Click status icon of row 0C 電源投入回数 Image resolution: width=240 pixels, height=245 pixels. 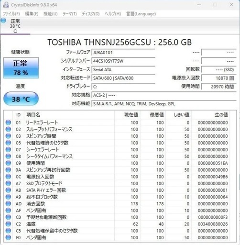[8, 177]
